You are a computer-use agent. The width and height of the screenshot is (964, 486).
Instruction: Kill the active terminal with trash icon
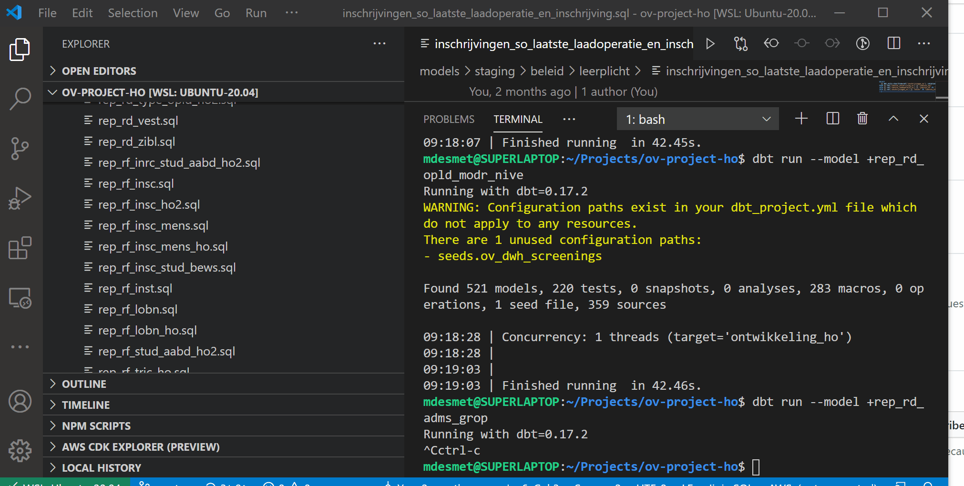861,119
